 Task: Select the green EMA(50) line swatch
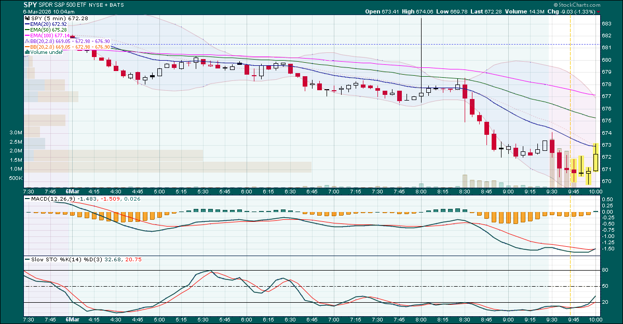point(27,30)
